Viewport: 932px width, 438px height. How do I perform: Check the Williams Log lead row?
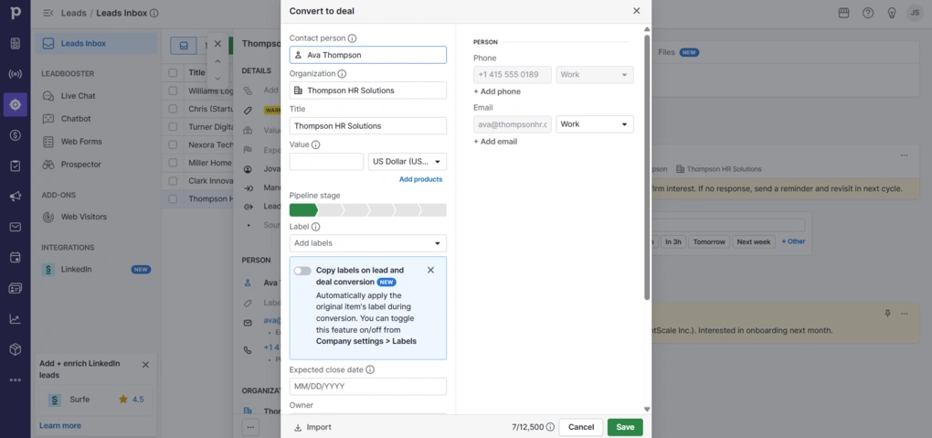173,91
